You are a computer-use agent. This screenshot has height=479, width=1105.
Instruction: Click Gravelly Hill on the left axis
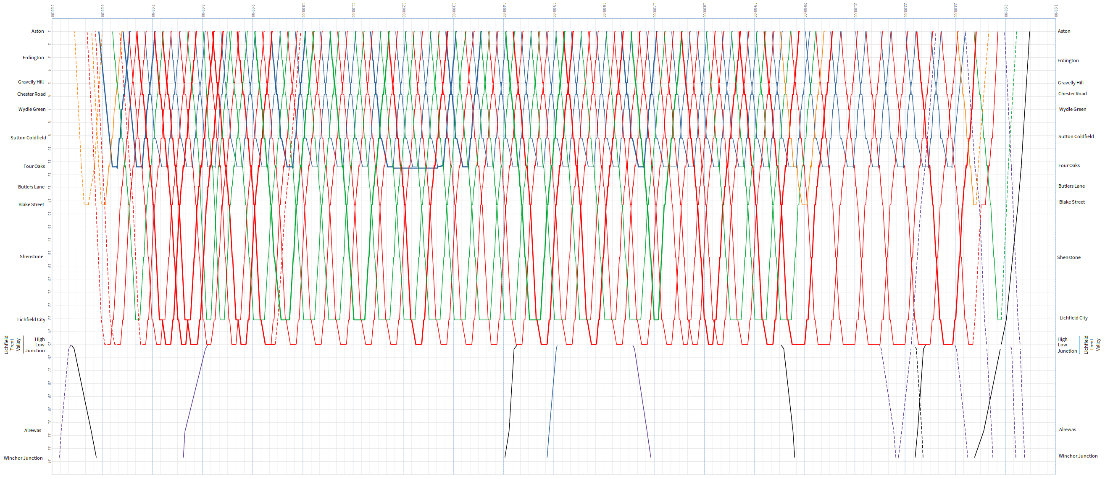31,82
